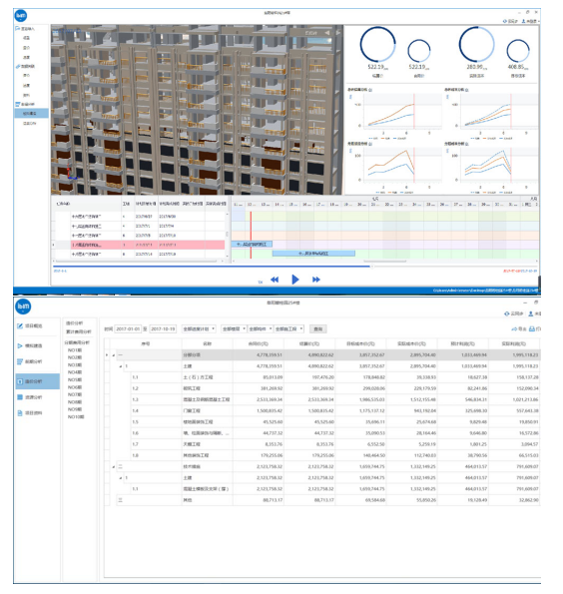The image size is (563, 594).
Task: Select the first blue Gantt task bar
Action: 252,245
